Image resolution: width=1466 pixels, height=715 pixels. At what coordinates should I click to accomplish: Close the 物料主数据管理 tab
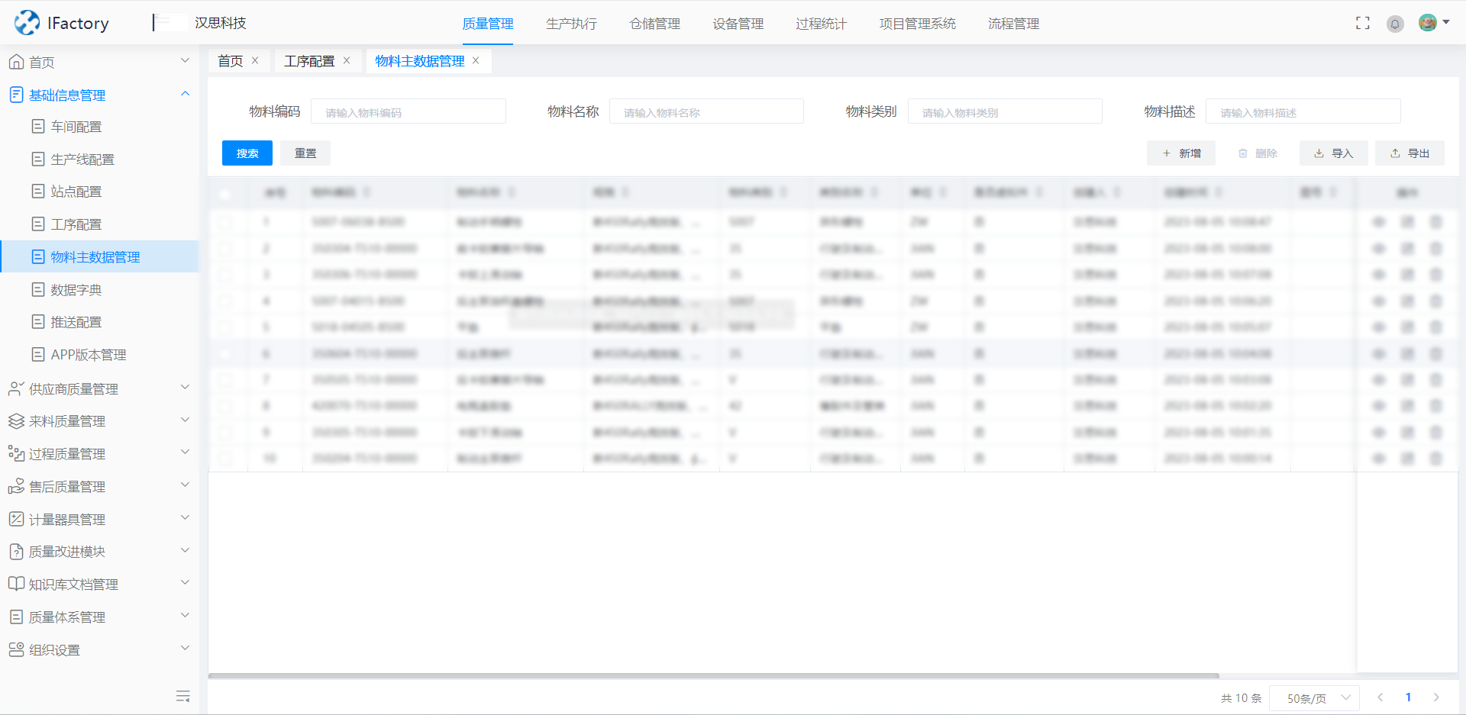(476, 61)
